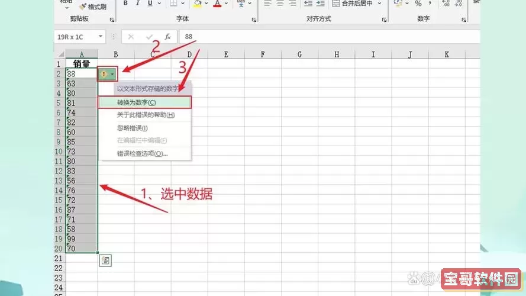
Task: Decrease the indent
Action: pos(308,4)
